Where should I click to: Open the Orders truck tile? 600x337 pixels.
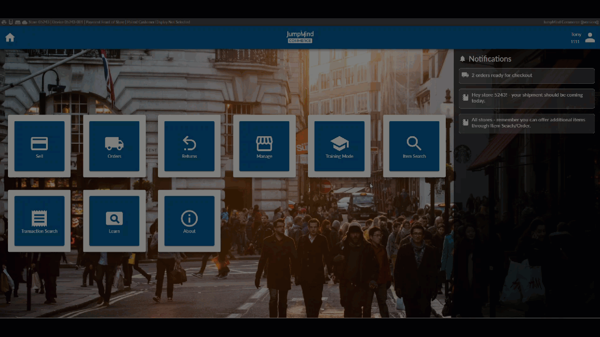(114, 146)
